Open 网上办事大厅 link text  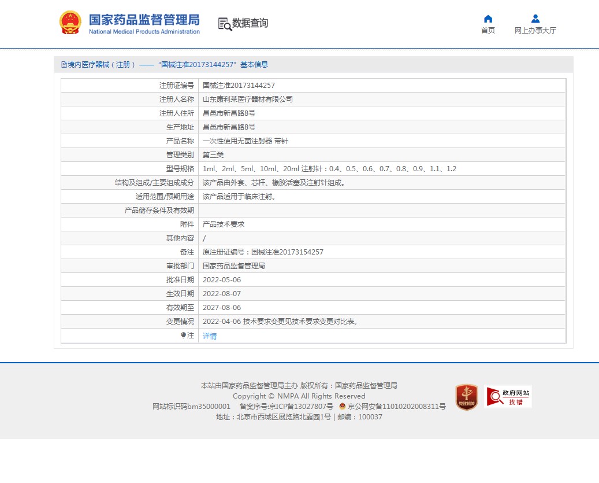point(535,30)
